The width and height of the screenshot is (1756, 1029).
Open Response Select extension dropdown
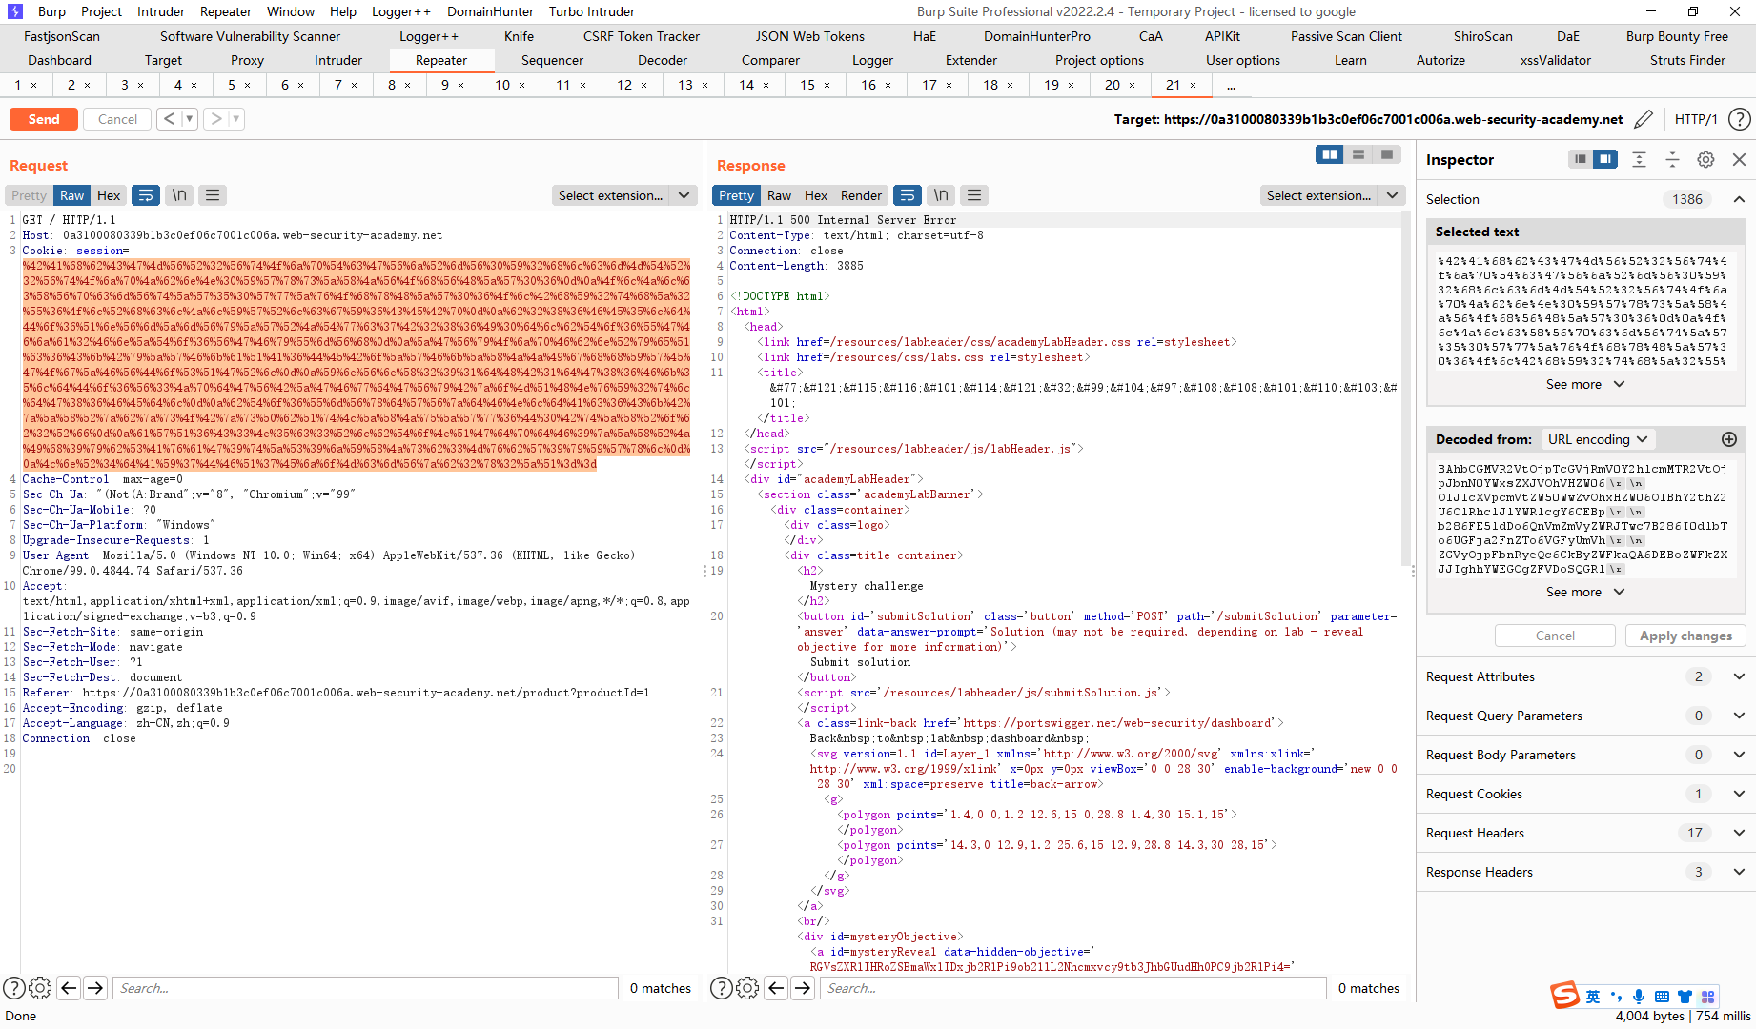[x=1333, y=195]
